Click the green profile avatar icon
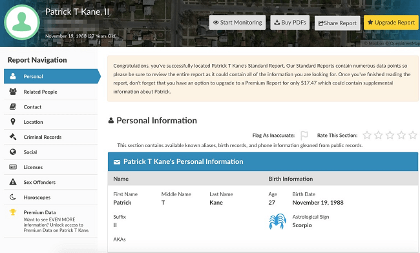The width and height of the screenshot is (420, 253). pos(22,22)
